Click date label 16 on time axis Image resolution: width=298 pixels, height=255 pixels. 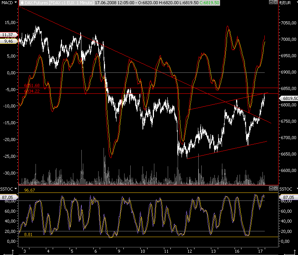coord(237,251)
